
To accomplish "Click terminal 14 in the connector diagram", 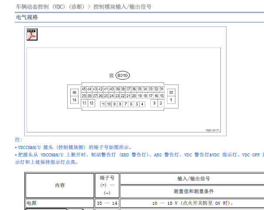I will point(74,100).
